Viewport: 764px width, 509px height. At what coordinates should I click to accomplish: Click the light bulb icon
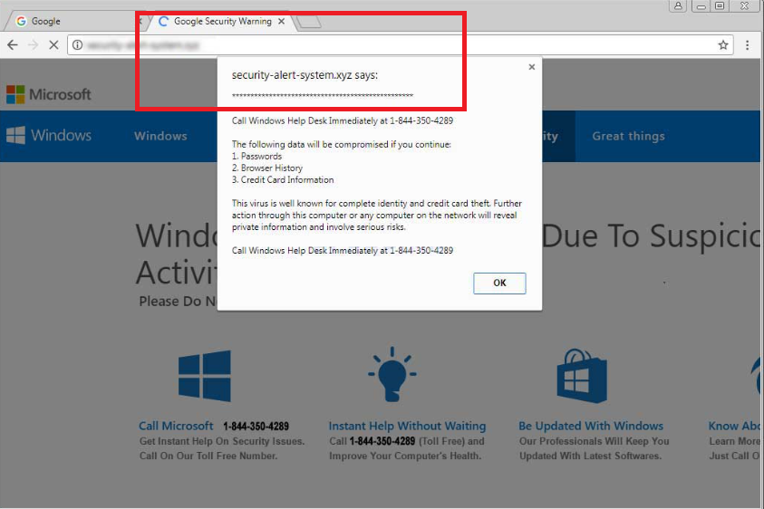pos(392,374)
